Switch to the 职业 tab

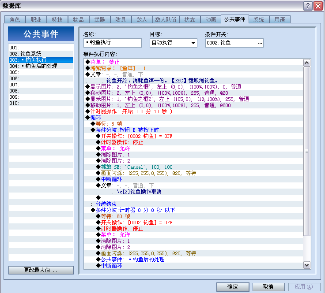[36, 19]
